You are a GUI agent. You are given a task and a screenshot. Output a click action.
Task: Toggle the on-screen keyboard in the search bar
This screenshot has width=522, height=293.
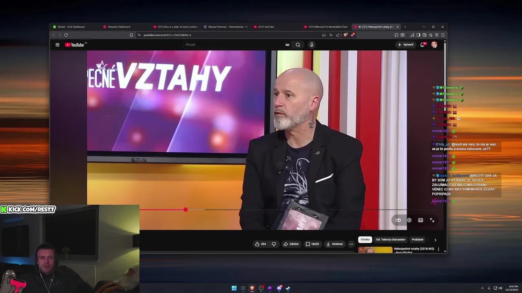[x=287, y=45]
